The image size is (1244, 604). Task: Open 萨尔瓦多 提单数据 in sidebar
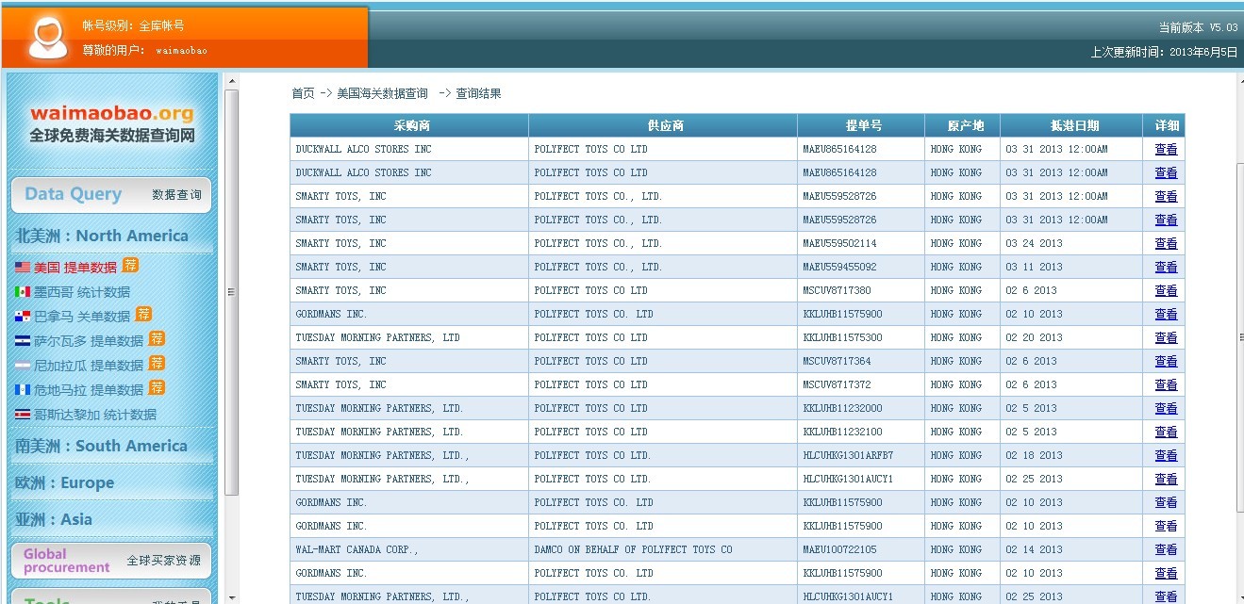click(89, 341)
